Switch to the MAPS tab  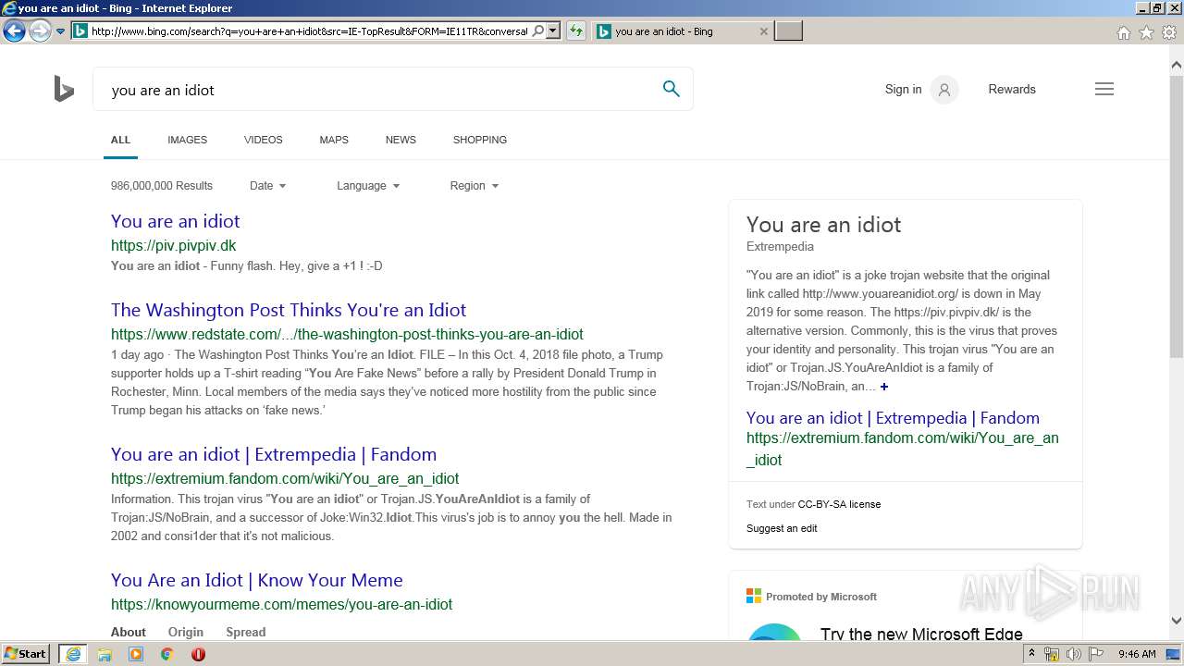tap(334, 140)
